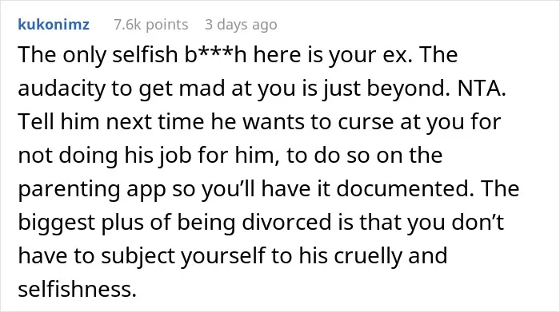Screen dimensions: 560x312
Task: Click the final word 'selfishness.'
Action: pos(77,289)
